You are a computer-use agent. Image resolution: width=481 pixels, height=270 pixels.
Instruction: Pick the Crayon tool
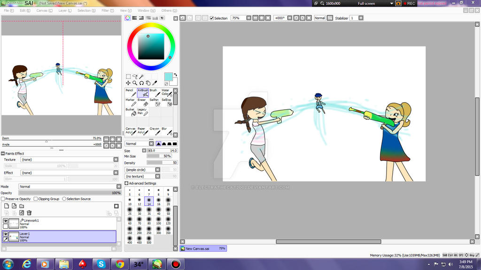[x=155, y=131]
